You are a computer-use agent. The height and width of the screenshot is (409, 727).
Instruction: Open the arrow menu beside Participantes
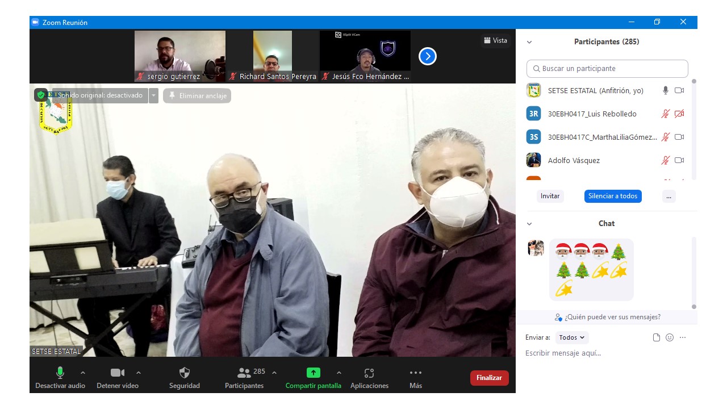[274, 373]
